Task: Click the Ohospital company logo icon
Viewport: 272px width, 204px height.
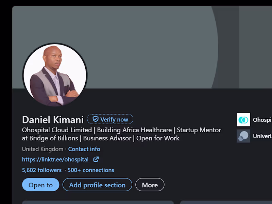Action: pos(243,120)
